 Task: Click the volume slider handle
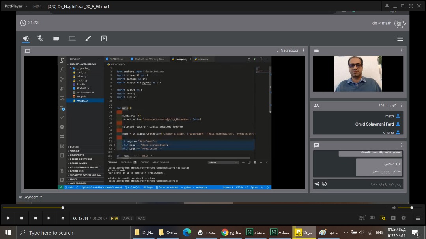pyautogui.click(x=412, y=208)
